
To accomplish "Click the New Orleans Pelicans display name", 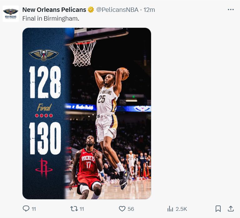I will (x=54, y=10).
